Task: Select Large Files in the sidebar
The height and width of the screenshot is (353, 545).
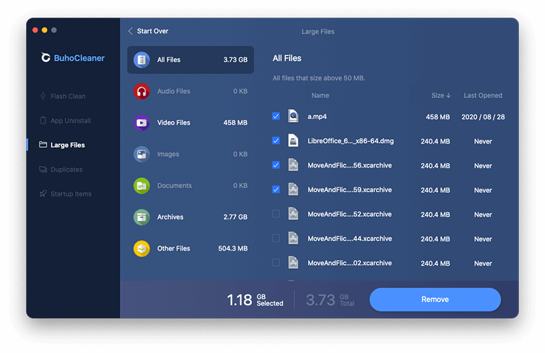Action: [62, 145]
